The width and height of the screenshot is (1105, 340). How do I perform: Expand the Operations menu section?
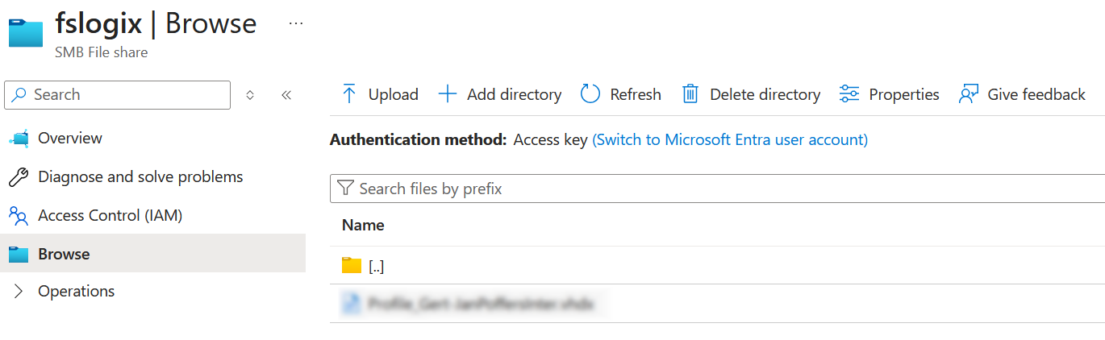click(x=19, y=292)
